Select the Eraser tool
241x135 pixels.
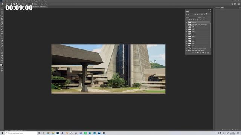[x=2, y=36]
